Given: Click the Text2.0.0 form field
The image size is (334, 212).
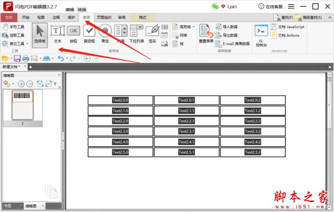Looking at the screenshot, I should 120,100.
